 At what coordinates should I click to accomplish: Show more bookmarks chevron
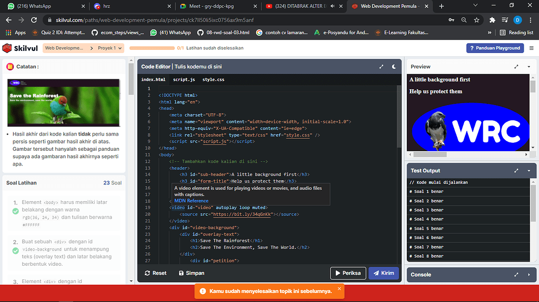[x=490, y=33]
